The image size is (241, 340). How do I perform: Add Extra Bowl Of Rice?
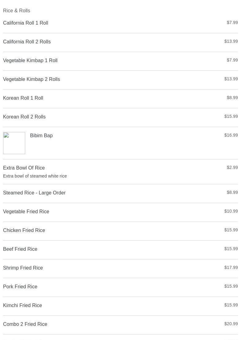point(24,168)
